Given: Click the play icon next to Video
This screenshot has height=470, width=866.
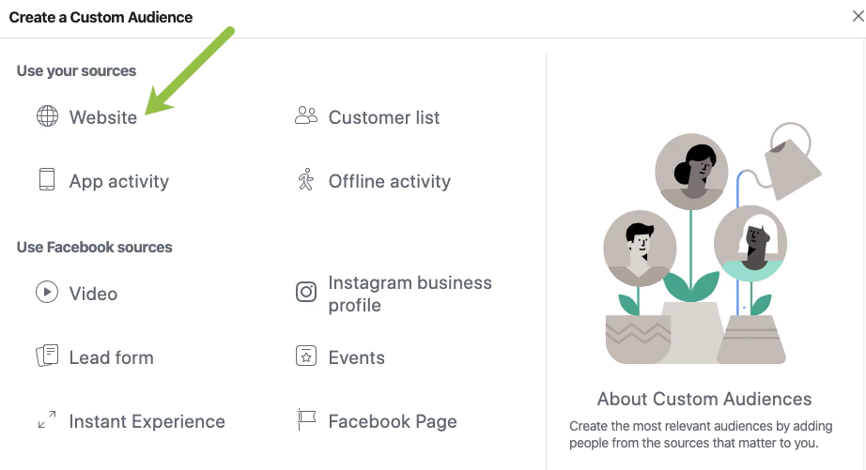Looking at the screenshot, I should click(47, 293).
